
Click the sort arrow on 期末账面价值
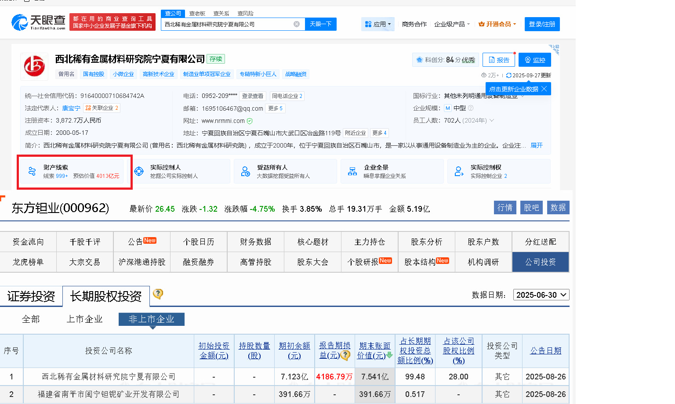click(389, 355)
